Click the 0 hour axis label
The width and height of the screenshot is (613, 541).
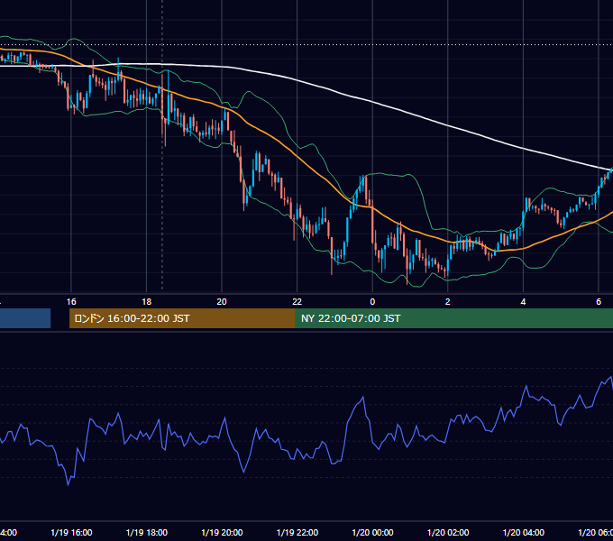(372, 302)
